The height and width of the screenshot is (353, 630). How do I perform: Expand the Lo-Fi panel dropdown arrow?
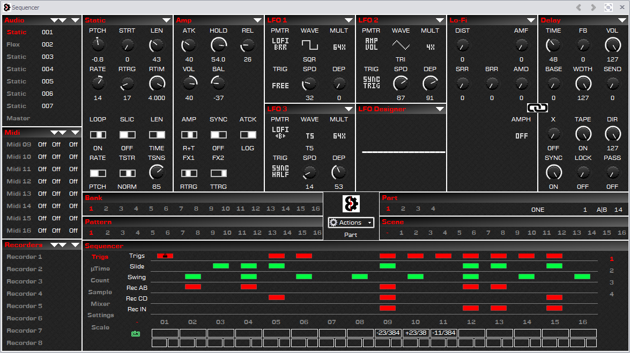(531, 20)
